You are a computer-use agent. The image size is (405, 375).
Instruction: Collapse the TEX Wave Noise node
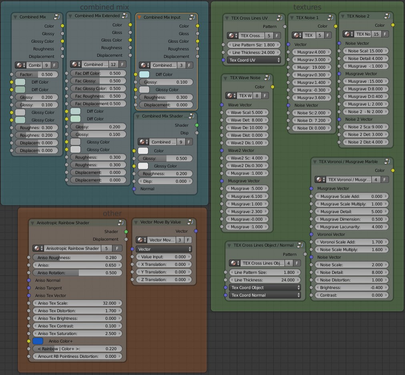click(226, 78)
